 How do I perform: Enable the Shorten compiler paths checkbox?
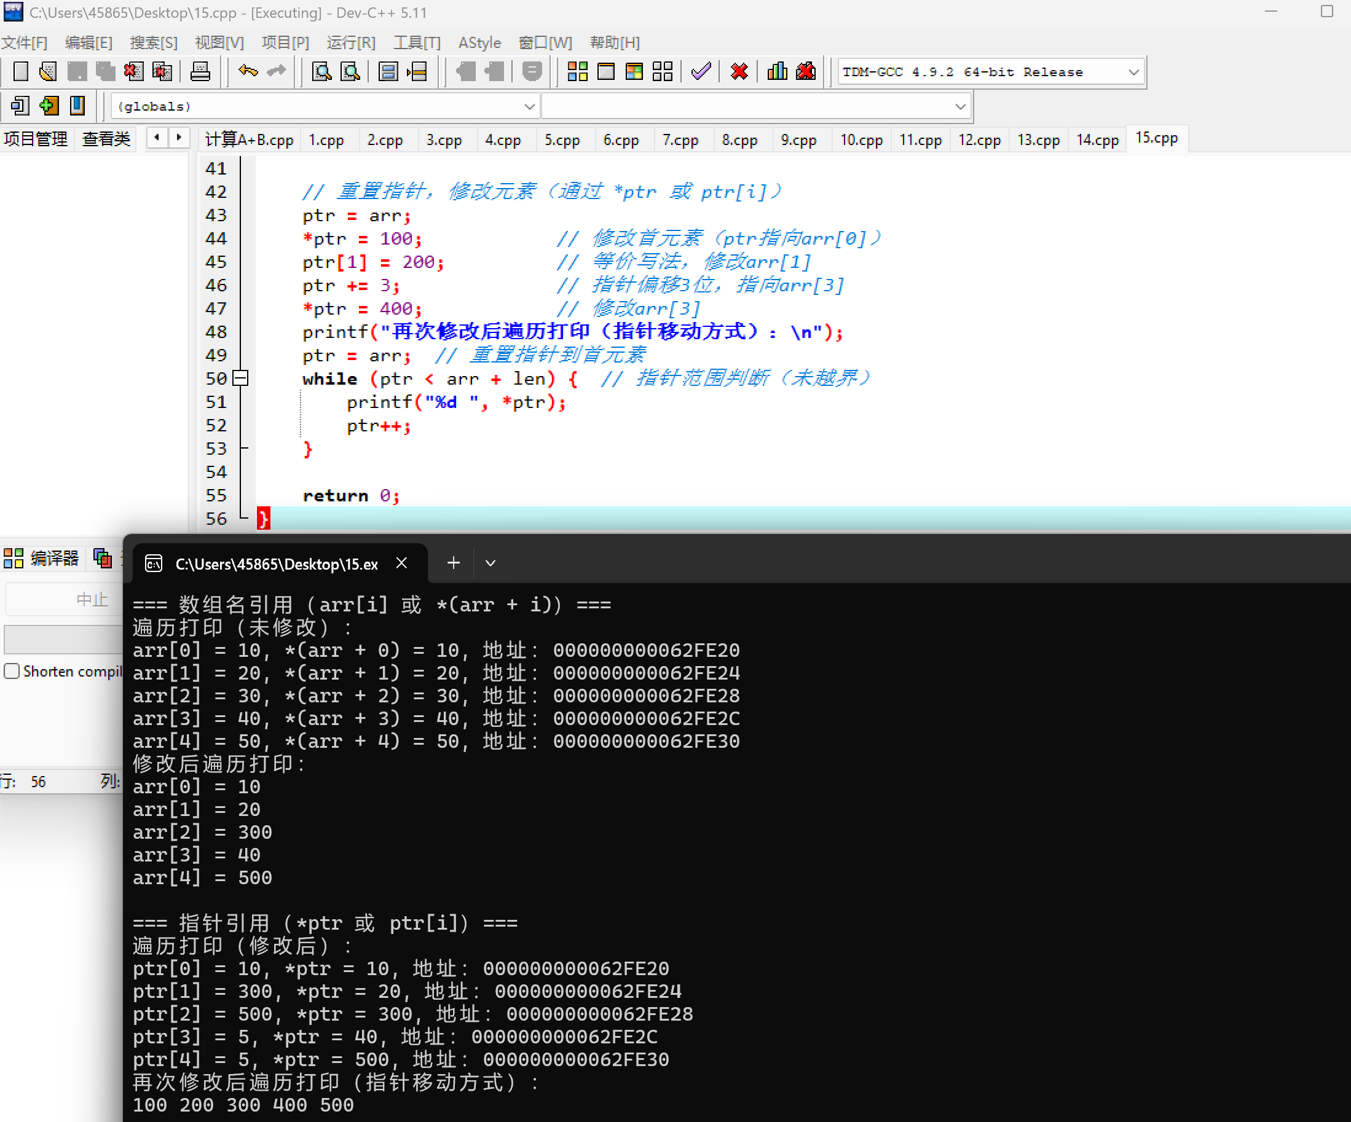point(12,671)
